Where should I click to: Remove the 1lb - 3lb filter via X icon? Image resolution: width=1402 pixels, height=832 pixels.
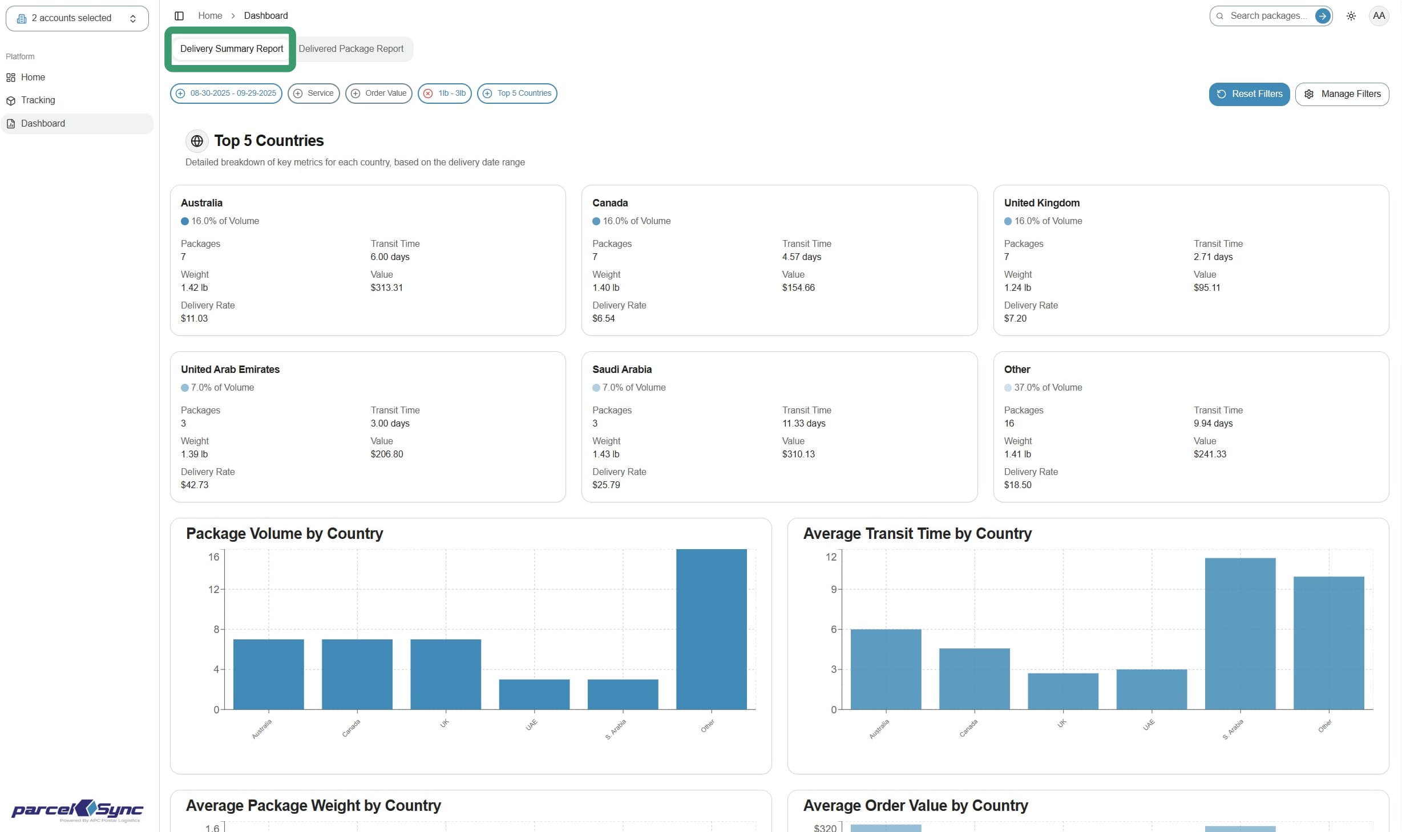point(428,94)
